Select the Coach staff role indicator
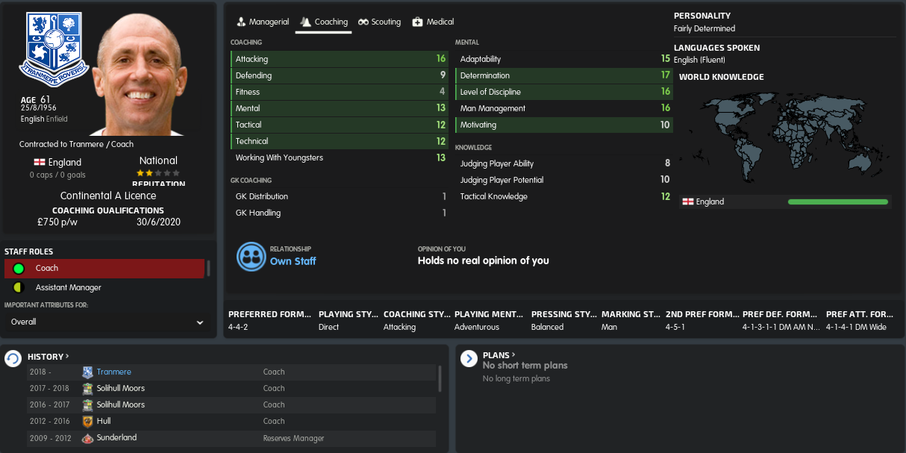Viewport: 906px width, 453px height. pyautogui.click(x=19, y=268)
